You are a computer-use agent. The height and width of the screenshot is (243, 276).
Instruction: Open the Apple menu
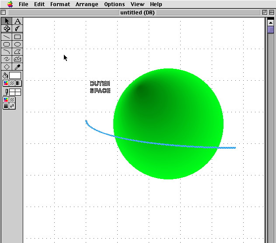pos(10,4)
